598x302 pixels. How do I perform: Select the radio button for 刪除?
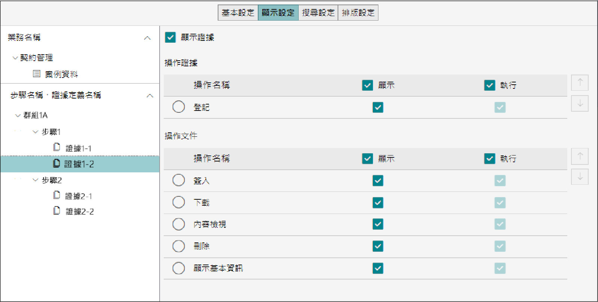(x=179, y=246)
